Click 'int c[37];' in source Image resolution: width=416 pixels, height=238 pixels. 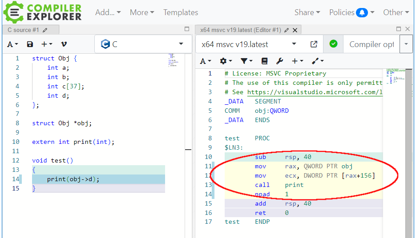65,86
